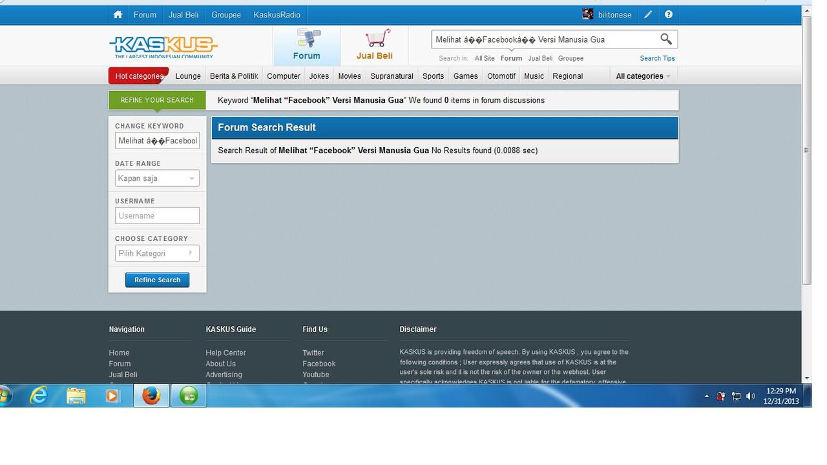827x465 pixels.
Task: Open the Youtube footer link
Action: click(x=316, y=375)
